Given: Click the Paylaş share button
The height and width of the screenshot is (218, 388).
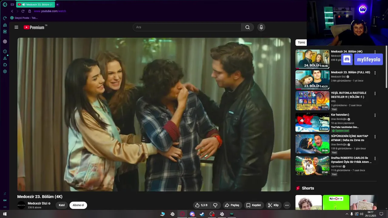Looking at the screenshot, I should 232,205.
